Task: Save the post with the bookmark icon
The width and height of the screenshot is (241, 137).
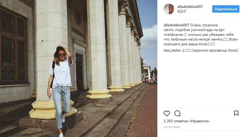Action: [x=236, y=113]
